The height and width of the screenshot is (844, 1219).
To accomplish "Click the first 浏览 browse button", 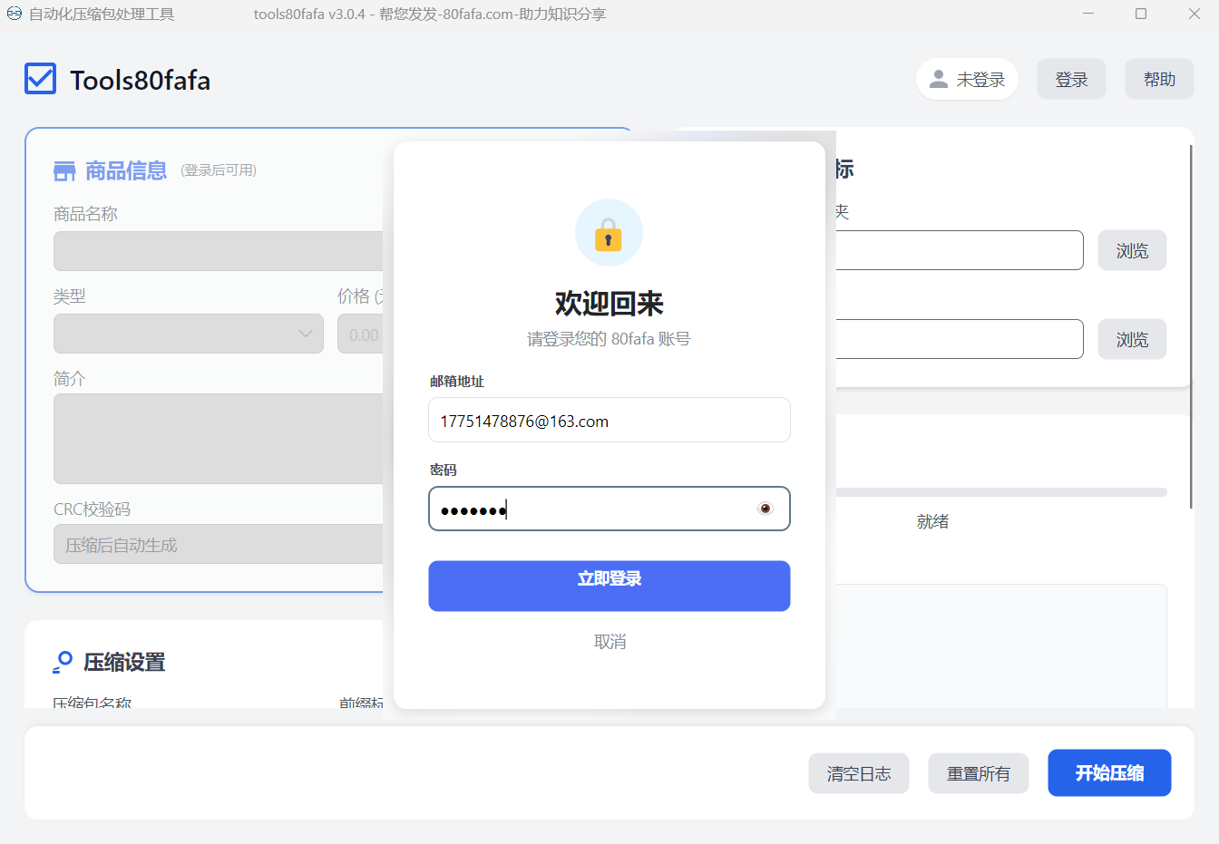I will click(1132, 251).
